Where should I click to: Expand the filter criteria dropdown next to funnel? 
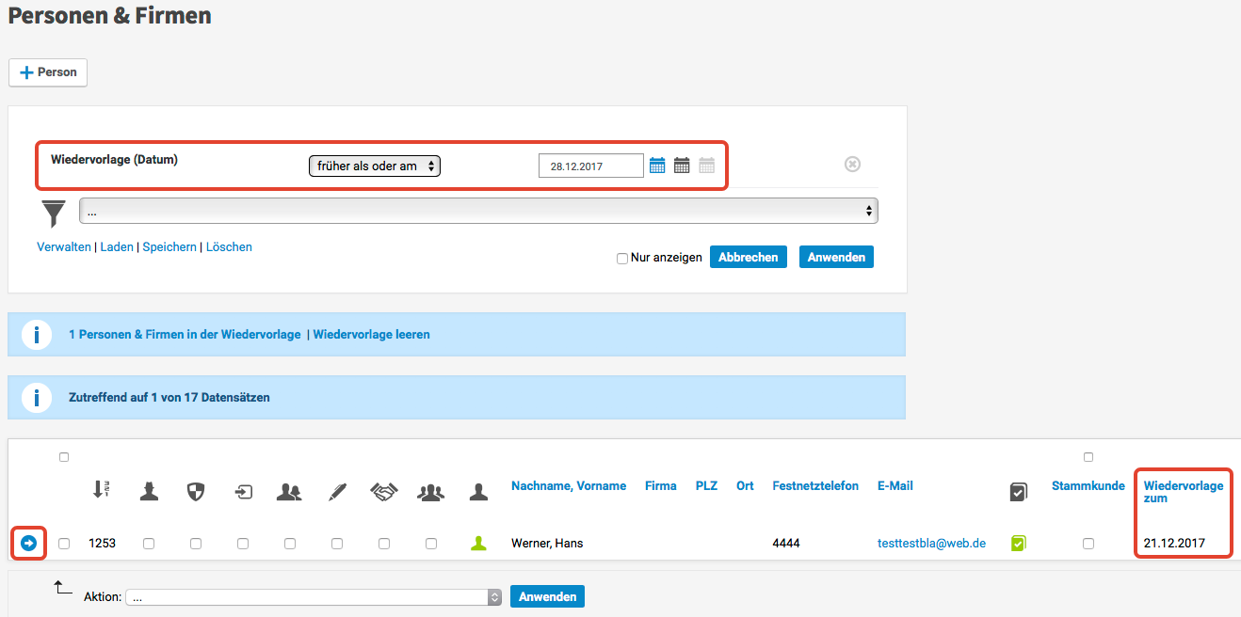click(478, 211)
